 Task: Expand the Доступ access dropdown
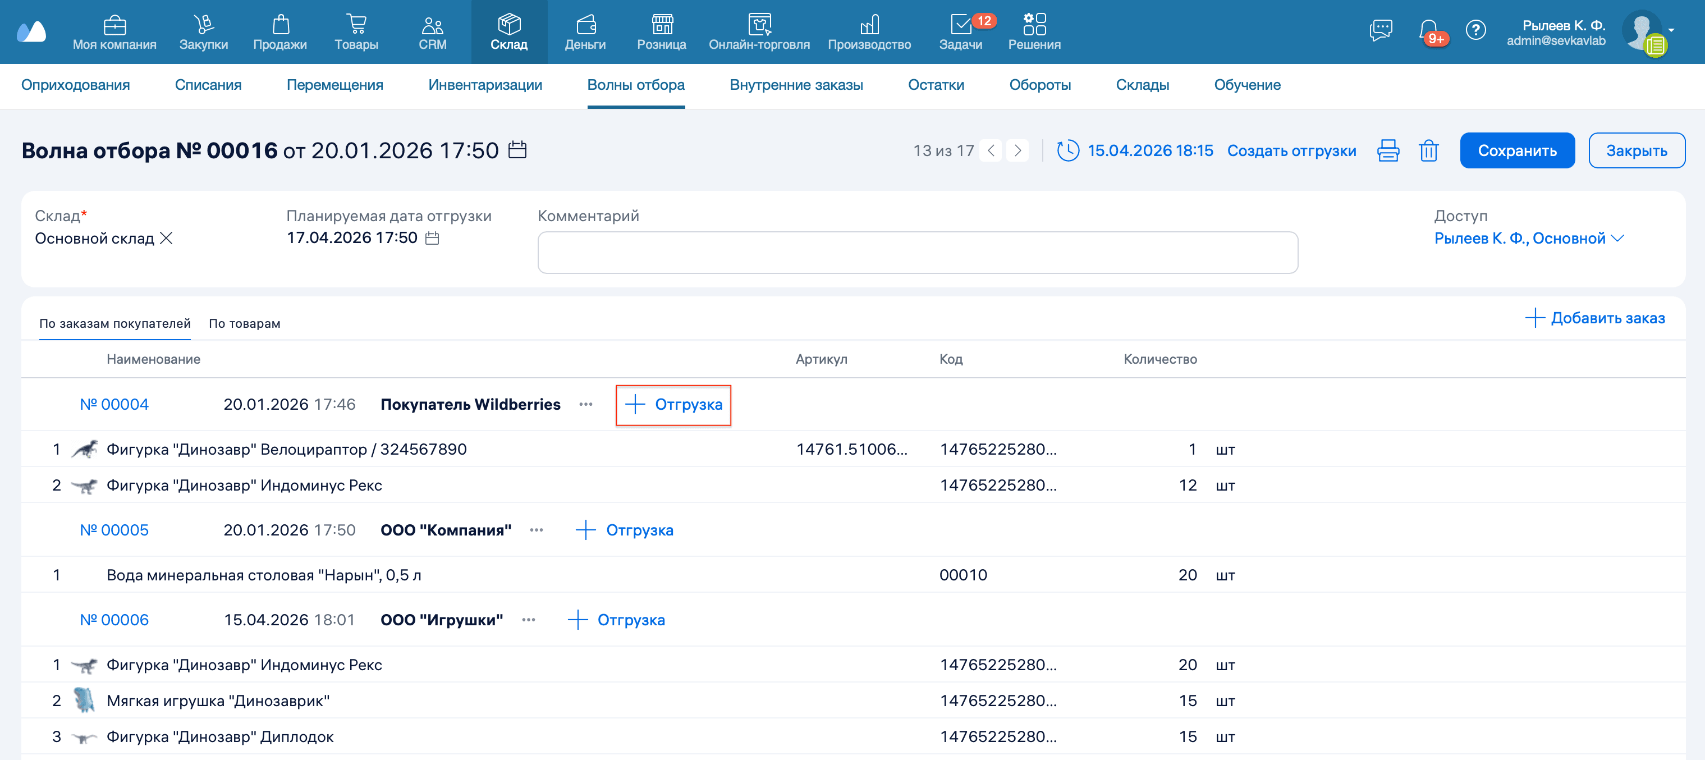[1617, 239]
